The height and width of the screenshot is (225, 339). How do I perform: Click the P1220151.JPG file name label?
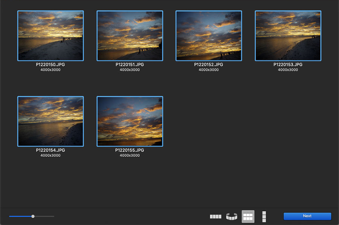130,64
